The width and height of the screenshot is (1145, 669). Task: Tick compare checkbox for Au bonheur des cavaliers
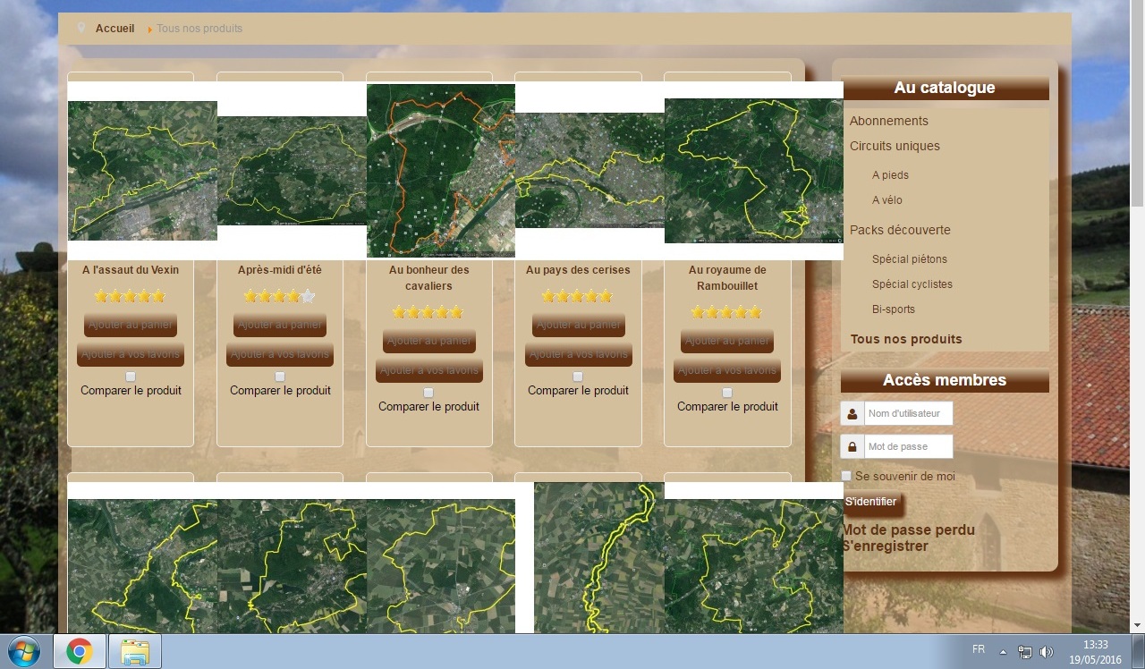428,393
